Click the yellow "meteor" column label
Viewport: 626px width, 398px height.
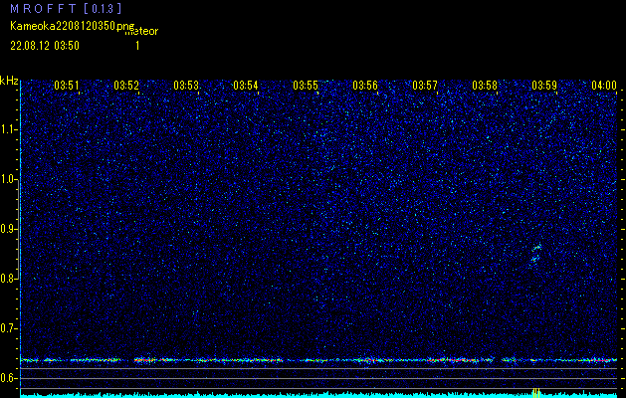(x=141, y=32)
